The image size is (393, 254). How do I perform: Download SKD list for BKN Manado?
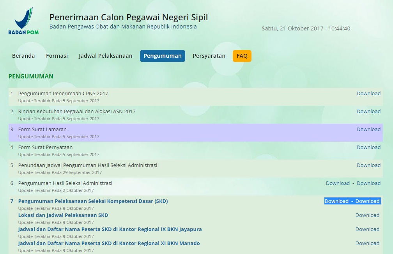coord(367,243)
